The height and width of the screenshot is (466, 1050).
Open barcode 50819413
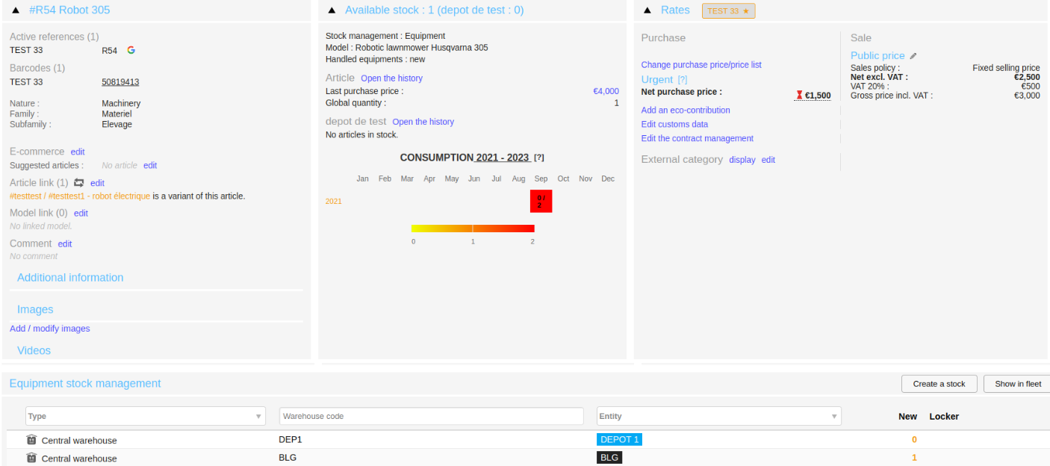(x=120, y=82)
